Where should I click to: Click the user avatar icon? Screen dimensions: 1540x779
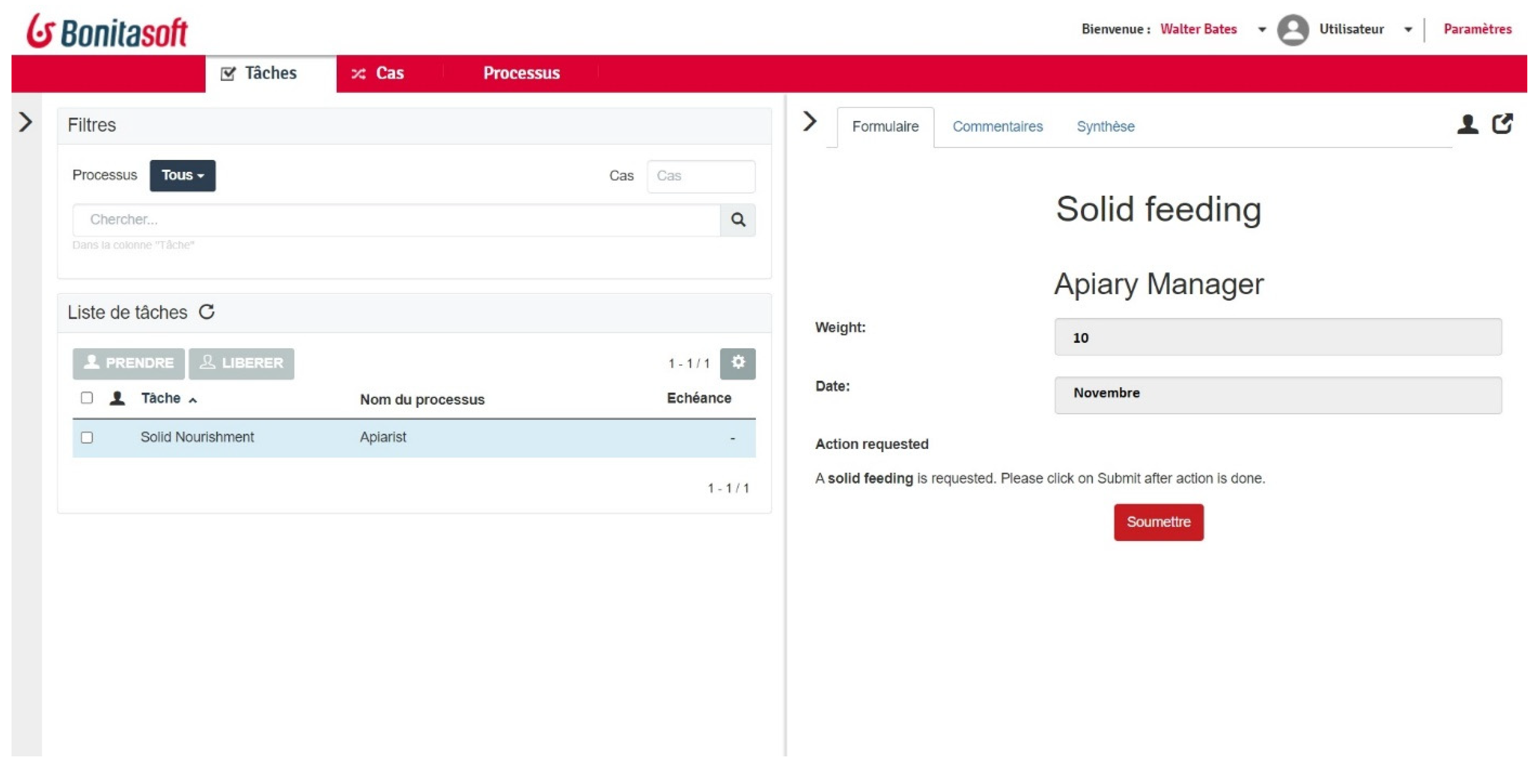tap(1293, 29)
